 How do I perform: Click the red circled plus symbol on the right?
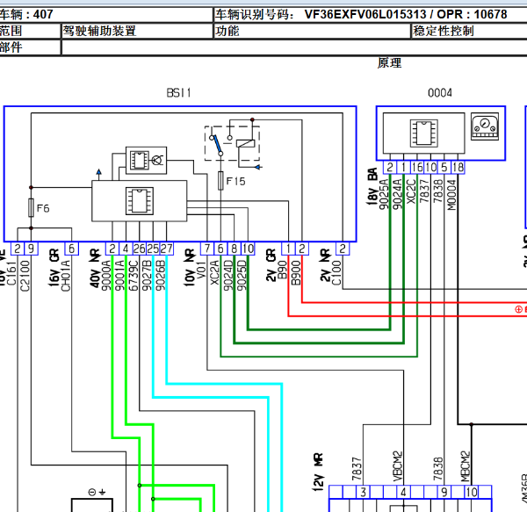(x=518, y=309)
